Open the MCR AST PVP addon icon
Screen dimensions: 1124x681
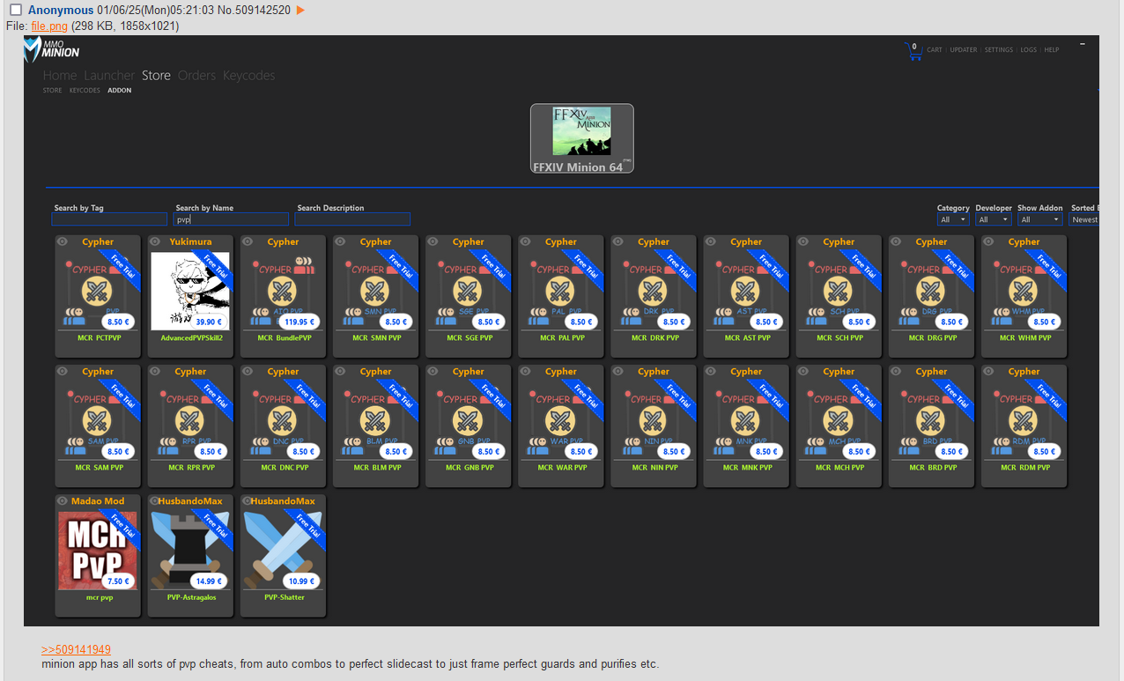click(x=745, y=292)
